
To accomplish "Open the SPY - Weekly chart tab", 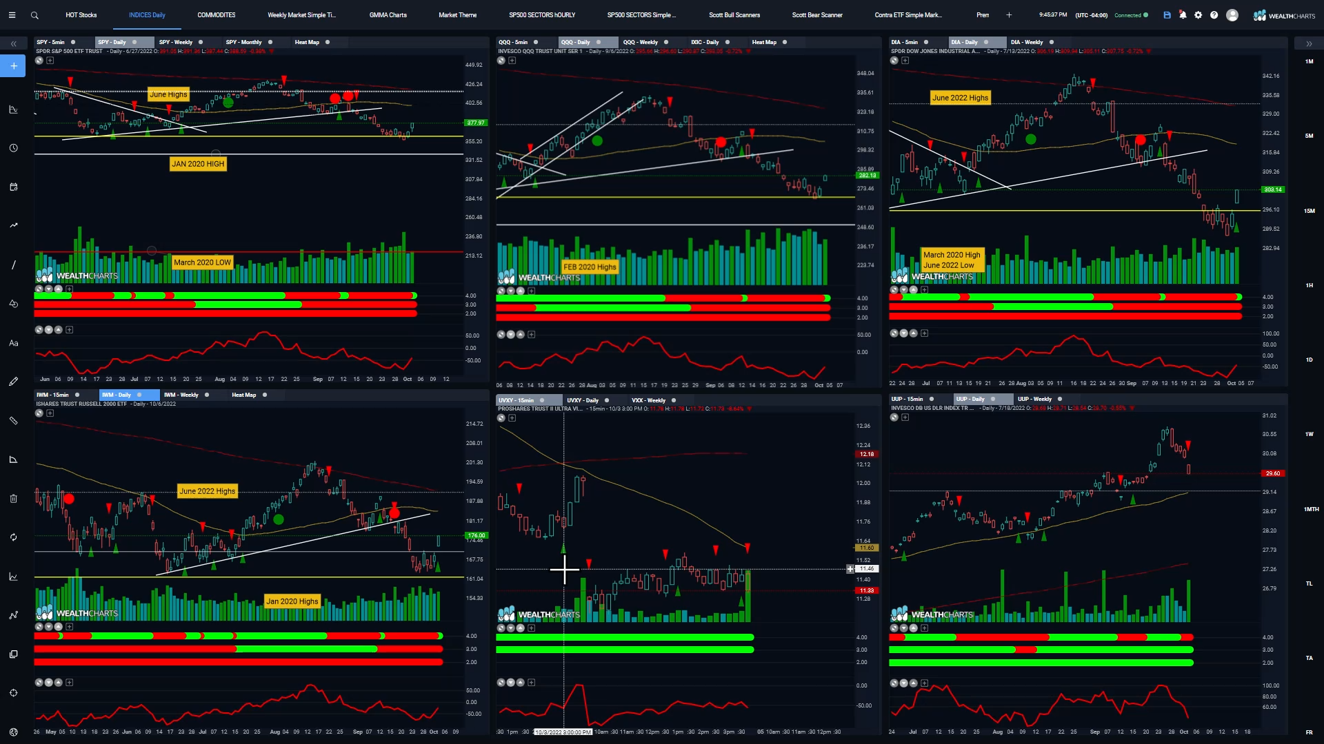I will tap(176, 42).
